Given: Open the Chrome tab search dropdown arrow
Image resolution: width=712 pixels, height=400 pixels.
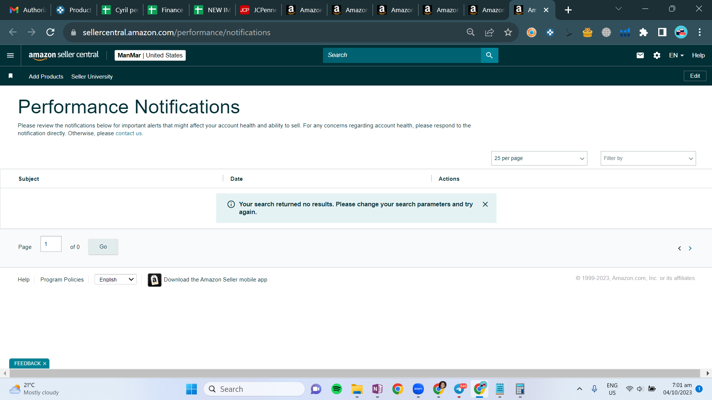Looking at the screenshot, I should [619, 9].
